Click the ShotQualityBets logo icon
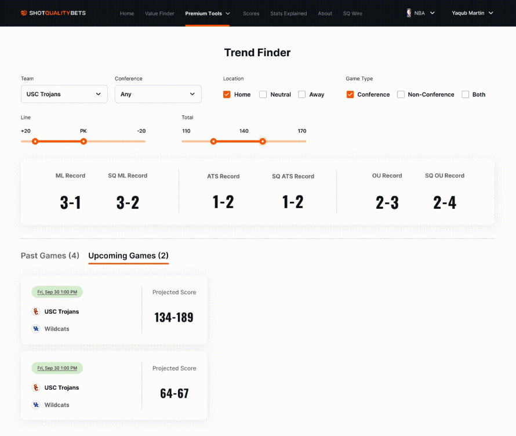The image size is (516, 436). (24, 13)
